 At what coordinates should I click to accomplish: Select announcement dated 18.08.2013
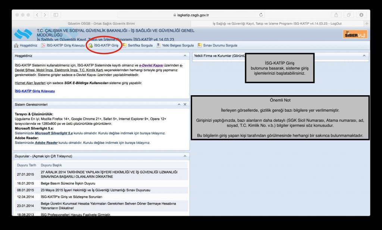(x=101, y=214)
